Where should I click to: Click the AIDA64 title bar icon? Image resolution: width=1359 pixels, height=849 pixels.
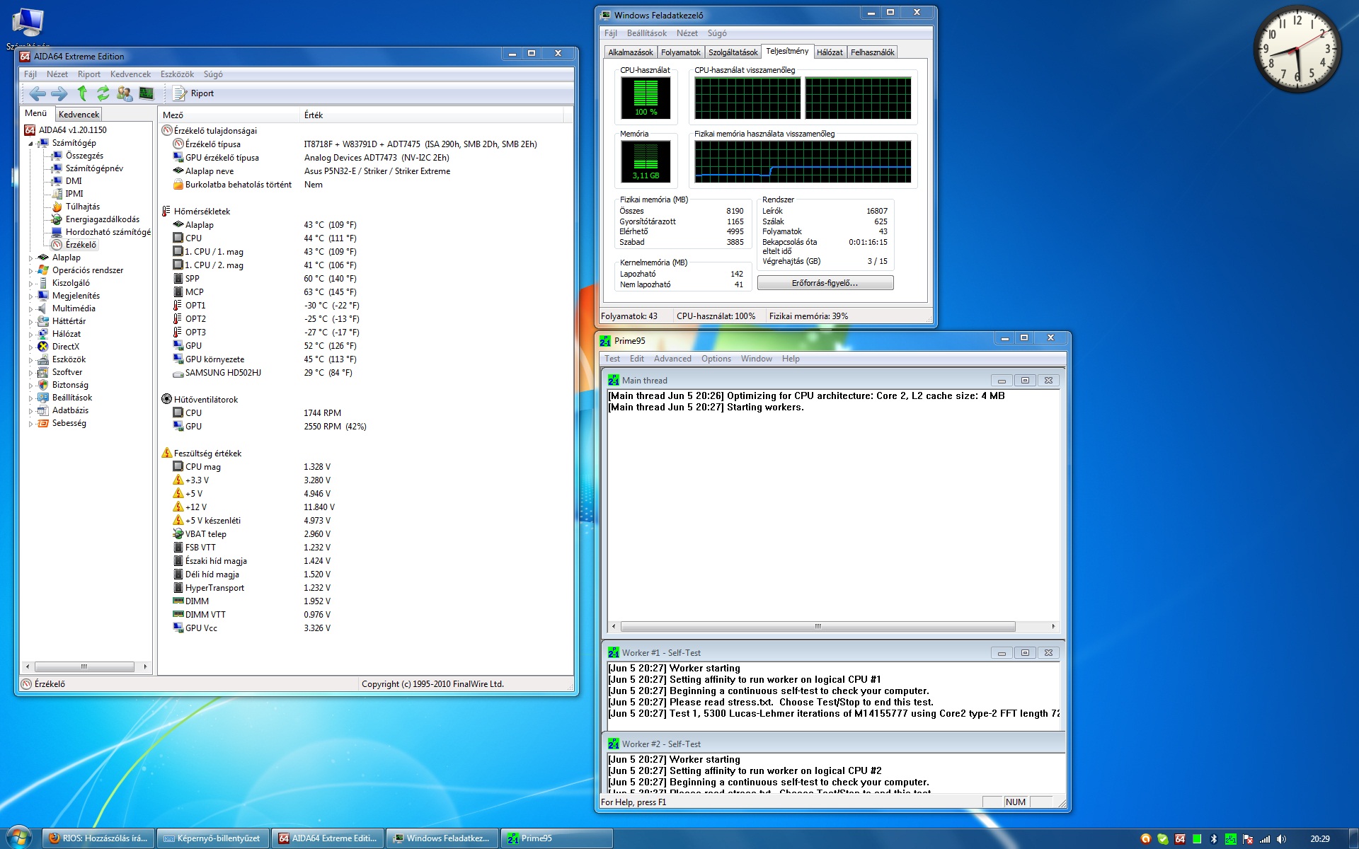coord(25,57)
